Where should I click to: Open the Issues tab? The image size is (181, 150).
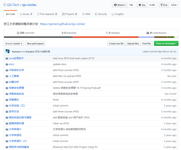pos(26,14)
